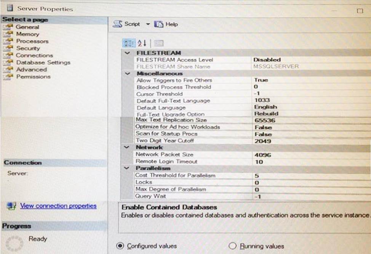This screenshot has width=371, height=254.
Task: Select the Configured values radio button
Action: [x=120, y=246]
